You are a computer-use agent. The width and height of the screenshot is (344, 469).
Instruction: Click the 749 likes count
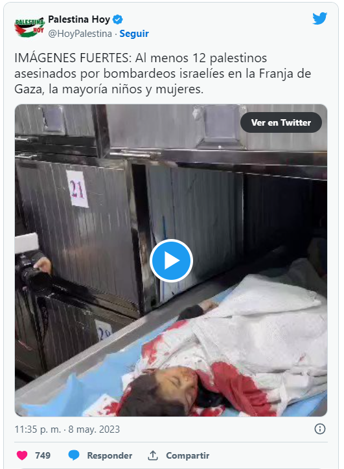point(43,455)
